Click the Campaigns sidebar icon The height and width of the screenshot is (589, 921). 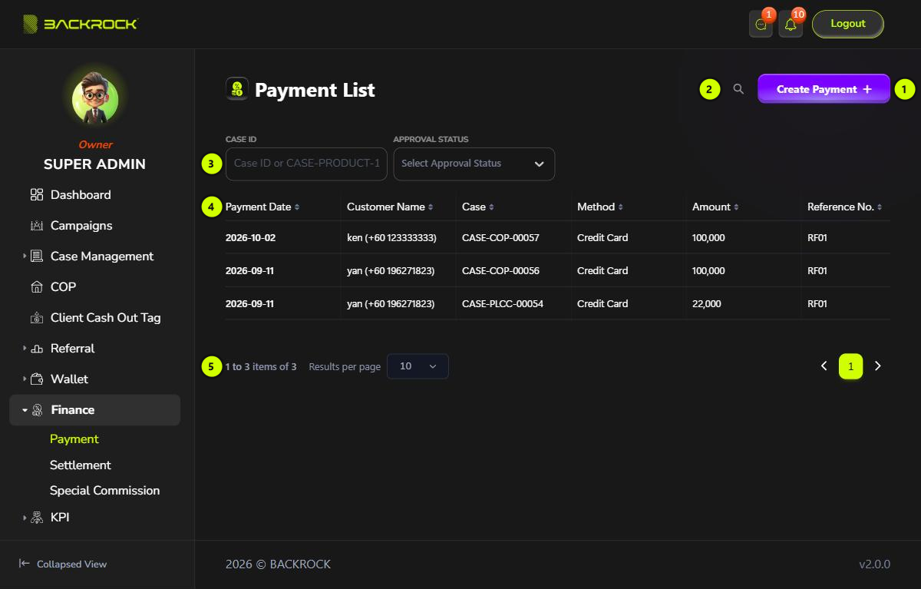pyautogui.click(x=37, y=226)
